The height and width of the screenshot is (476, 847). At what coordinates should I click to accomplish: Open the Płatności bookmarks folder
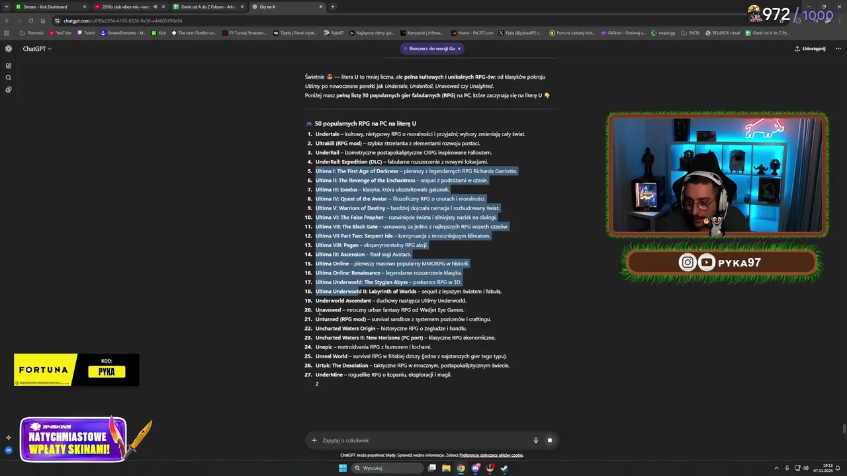click(x=32, y=32)
